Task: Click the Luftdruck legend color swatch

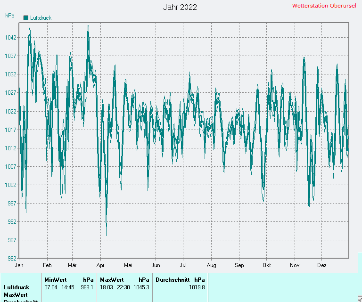Action: pos(26,18)
